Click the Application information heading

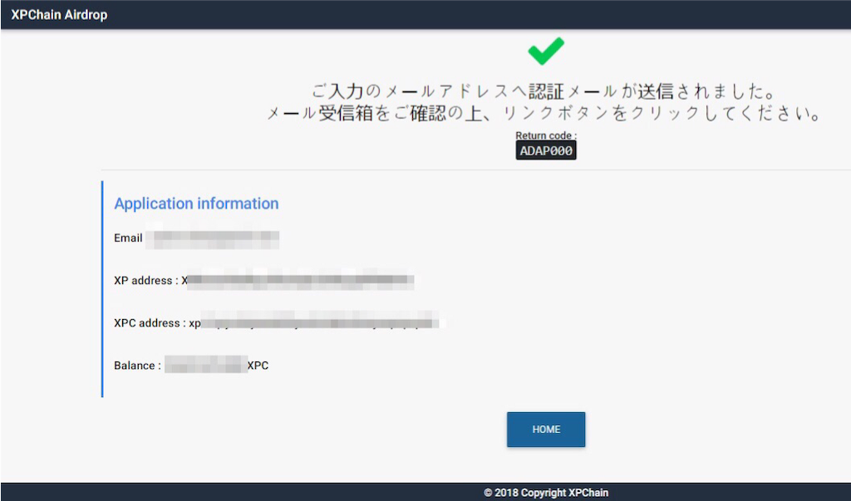196,204
